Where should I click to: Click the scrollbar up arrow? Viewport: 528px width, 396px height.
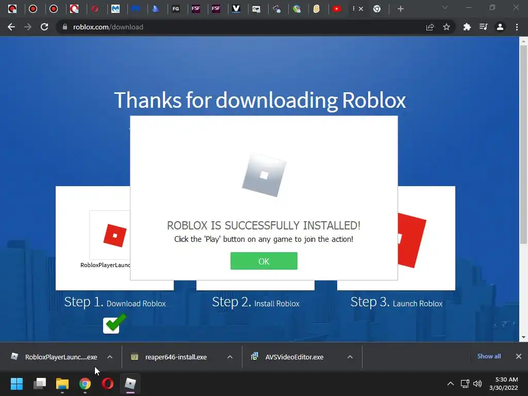pos(523,41)
